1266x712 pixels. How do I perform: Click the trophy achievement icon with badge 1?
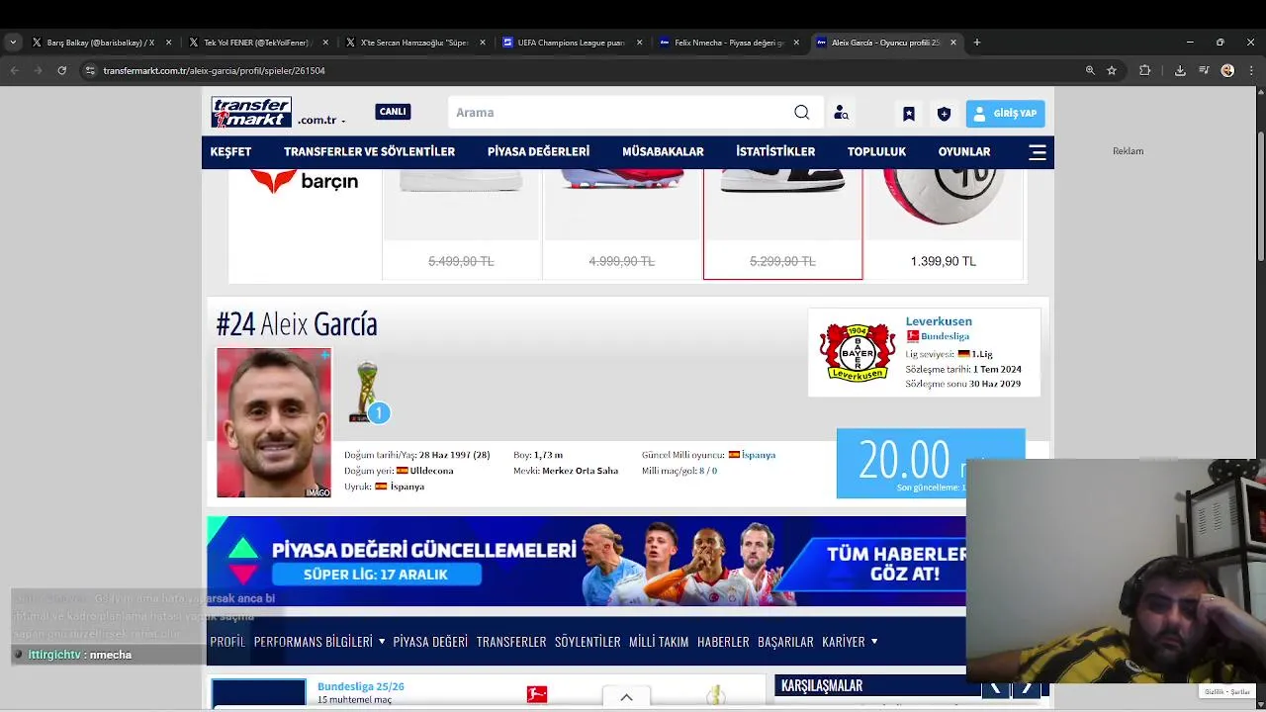(x=368, y=392)
